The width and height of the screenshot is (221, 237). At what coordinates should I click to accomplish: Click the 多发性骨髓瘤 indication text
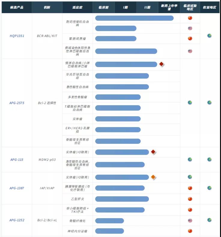tap(77, 97)
